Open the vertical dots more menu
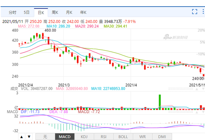 (x=203, y=12)
